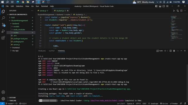
Task: Customize layout icon in title bar
Action: tap(167, 6)
